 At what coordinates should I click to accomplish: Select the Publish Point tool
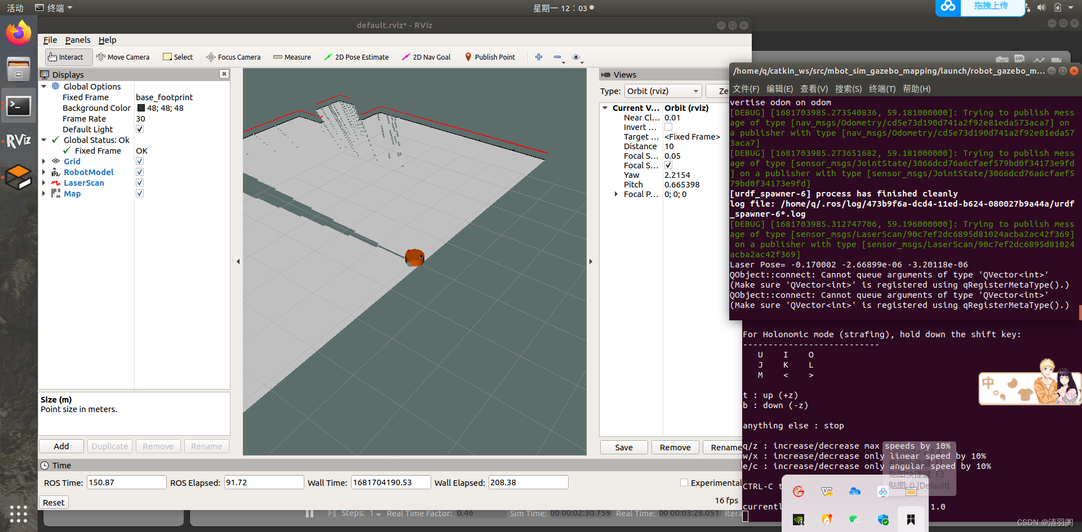tap(490, 57)
